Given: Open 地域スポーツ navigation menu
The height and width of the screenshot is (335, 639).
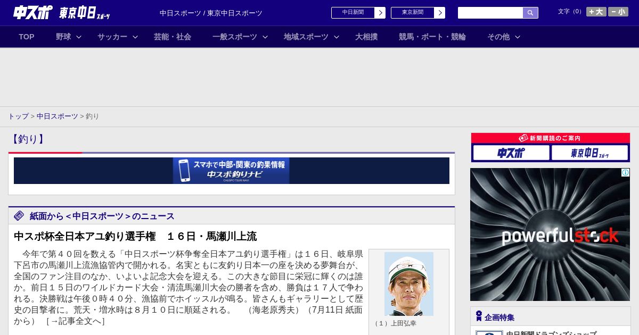Looking at the screenshot, I should pyautogui.click(x=306, y=37).
